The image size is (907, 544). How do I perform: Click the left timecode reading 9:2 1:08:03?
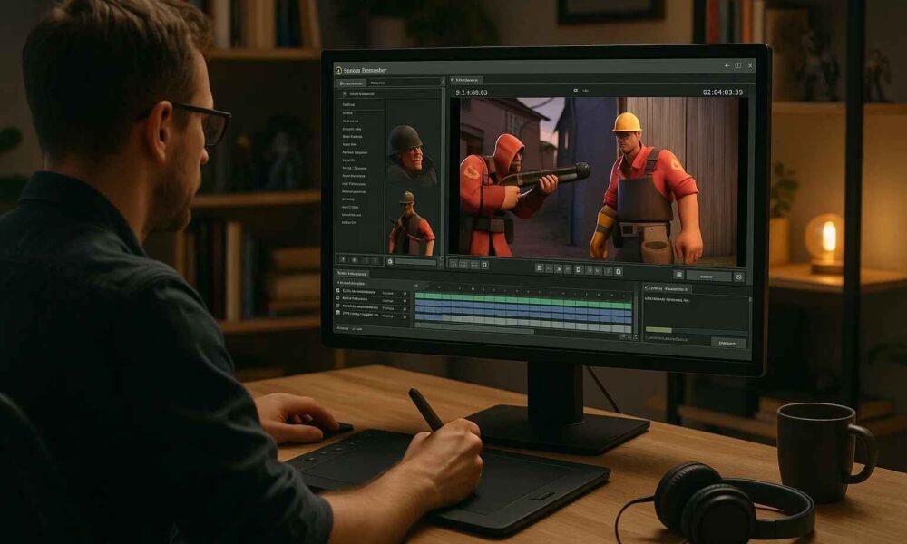472,92
